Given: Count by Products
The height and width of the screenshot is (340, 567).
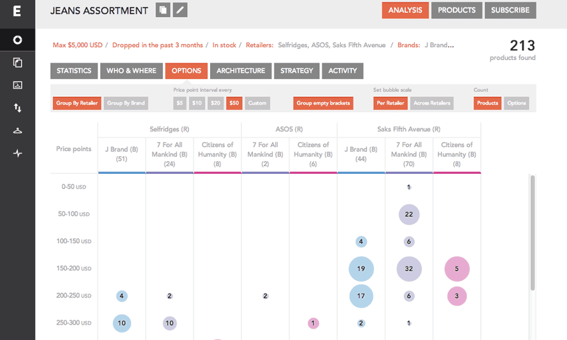Looking at the screenshot, I should coord(487,103).
